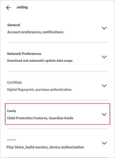Select the General heading
The width and height of the screenshot is (115, 158).
[x=14, y=25]
